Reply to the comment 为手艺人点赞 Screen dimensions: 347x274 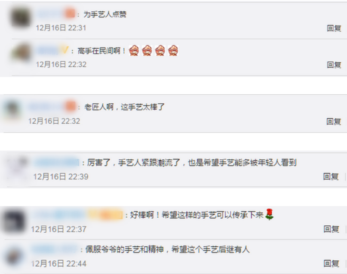[334, 28]
